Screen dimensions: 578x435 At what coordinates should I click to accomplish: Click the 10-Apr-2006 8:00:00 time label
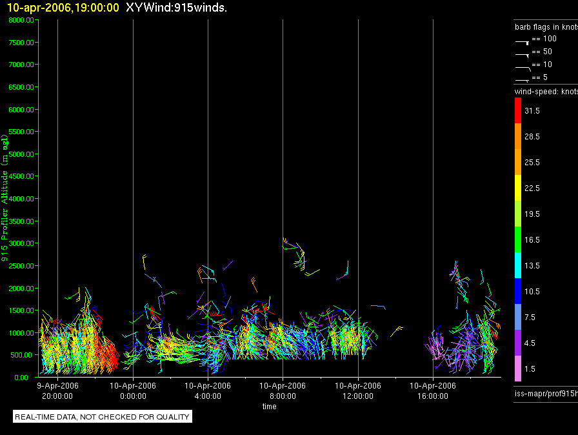283,390
